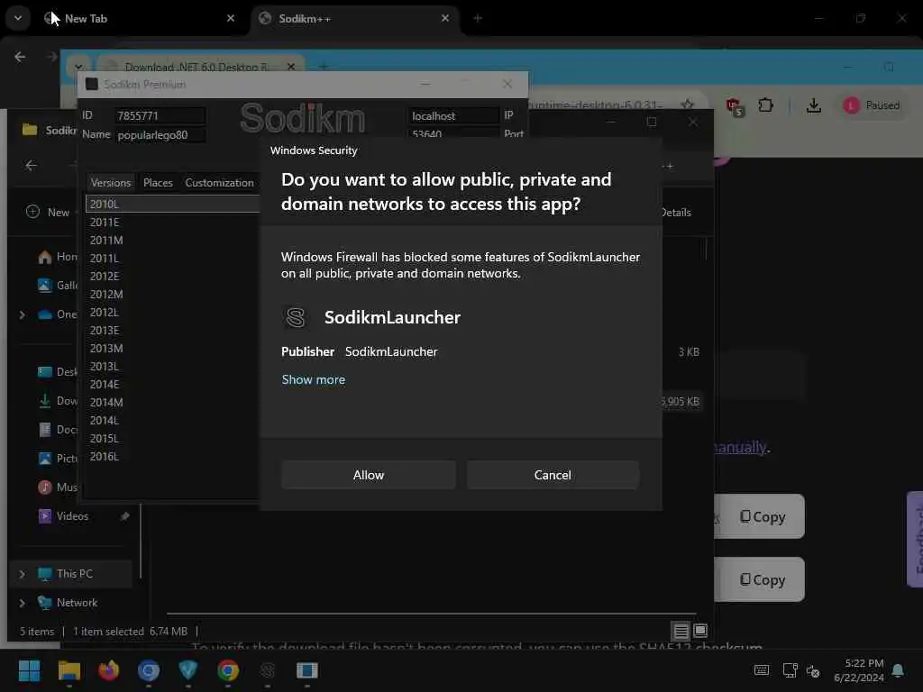This screenshot has width=923, height=692.
Task: Edit the Name field popularlego80
Action: click(x=160, y=135)
